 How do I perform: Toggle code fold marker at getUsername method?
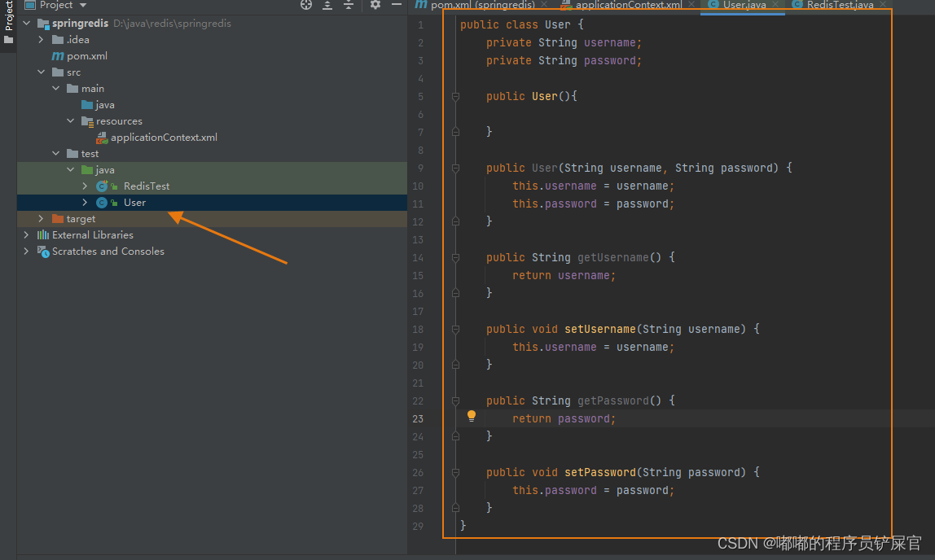[x=456, y=258]
